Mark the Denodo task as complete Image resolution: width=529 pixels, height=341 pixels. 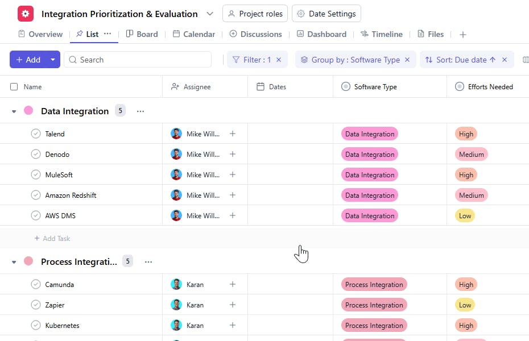point(36,155)
